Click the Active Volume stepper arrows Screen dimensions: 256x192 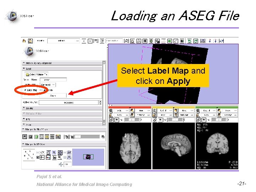click(100, 102)
